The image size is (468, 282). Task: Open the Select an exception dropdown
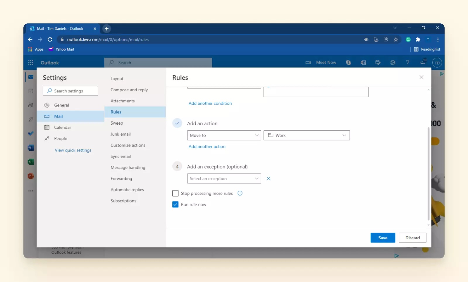click(x=224, y=178)
